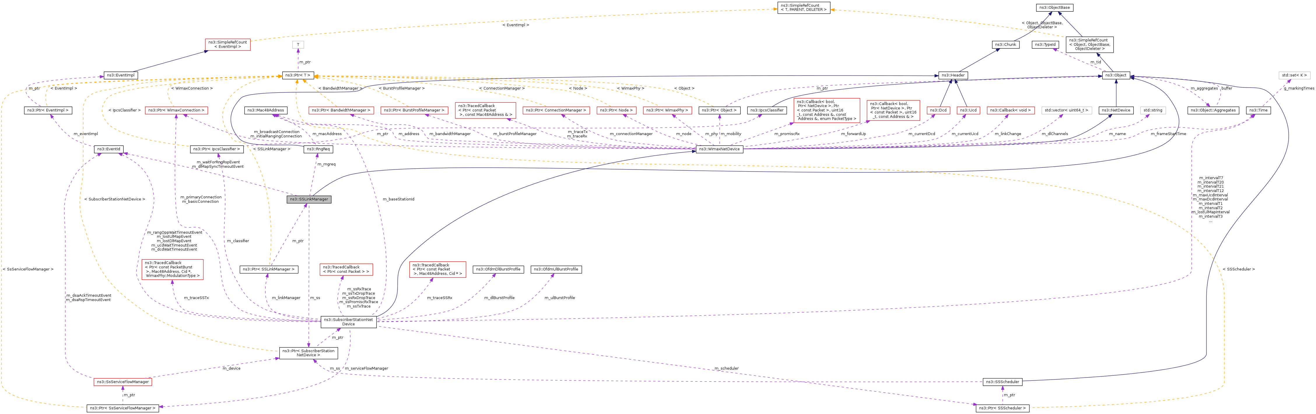Click the ns3::Ptr< WimaxConnection > node

176,110
